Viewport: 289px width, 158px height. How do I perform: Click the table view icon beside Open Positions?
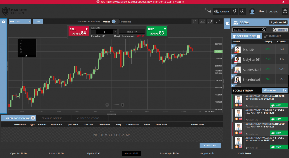pos(33,118)
